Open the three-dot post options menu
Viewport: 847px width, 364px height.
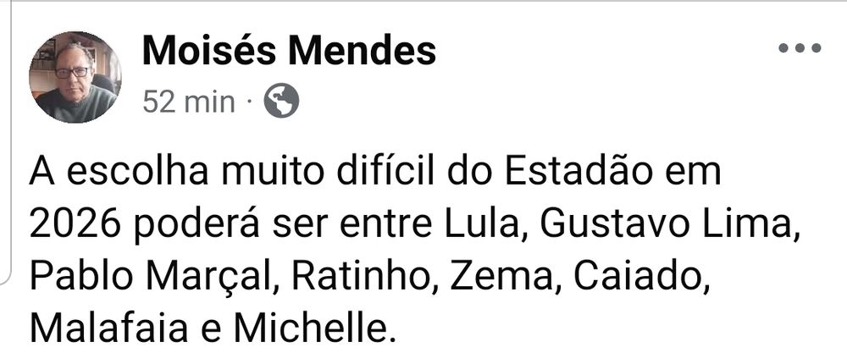800,48
